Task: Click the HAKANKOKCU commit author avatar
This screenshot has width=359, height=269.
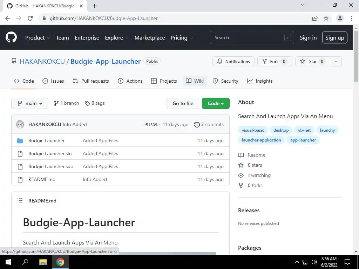Action: [20, 124]
